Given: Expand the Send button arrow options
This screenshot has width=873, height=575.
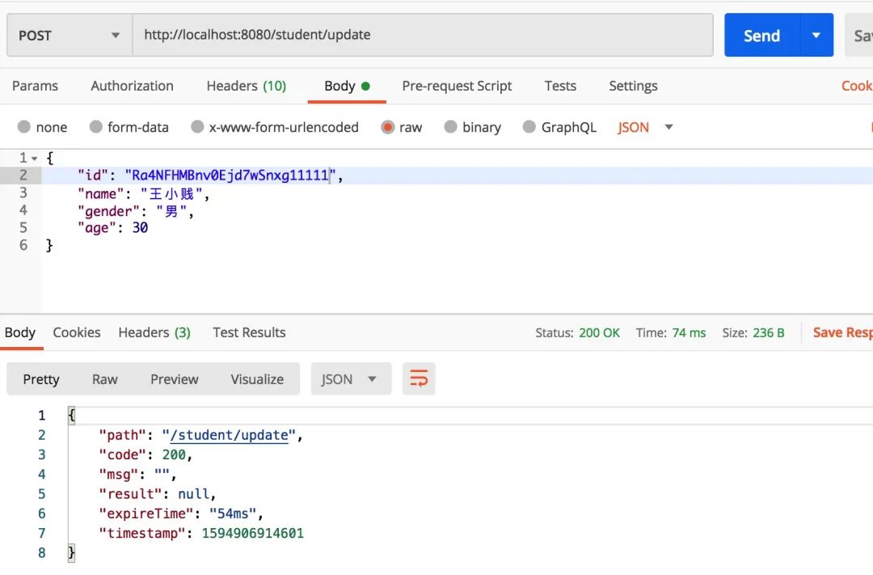Looking at the screenshot, I should click(x=816, y=36).
